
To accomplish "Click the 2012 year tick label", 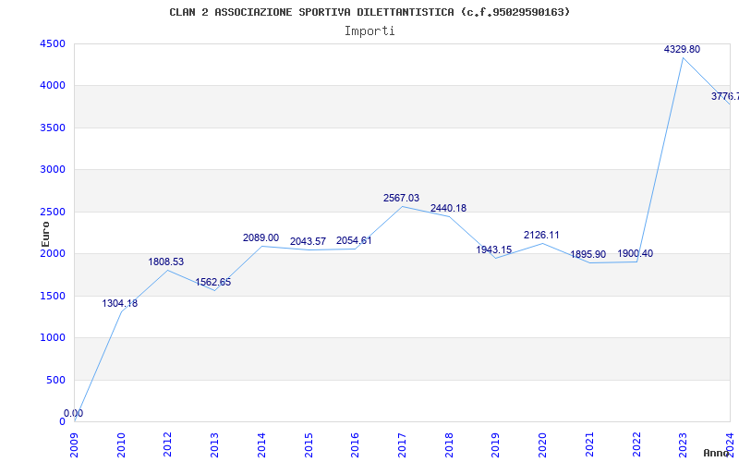I will (x=168, y=445).
